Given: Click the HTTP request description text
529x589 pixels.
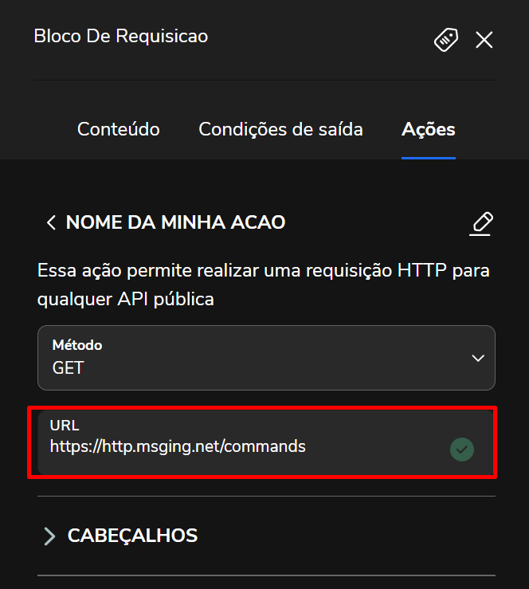Looking at the screenshot, I should pyautogui.click(x=264, y=285).
